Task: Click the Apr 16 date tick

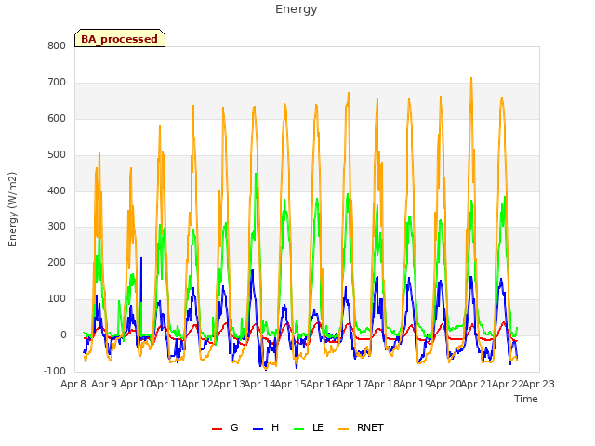Action: pyautogui.click(x=322, y=384)
